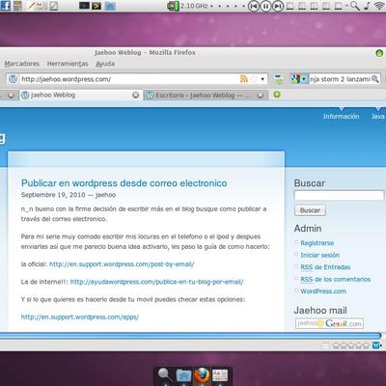Screen dimensions: 386x386
Task: Open the address bar history dropdown arrow
Action: click(262, 79)
